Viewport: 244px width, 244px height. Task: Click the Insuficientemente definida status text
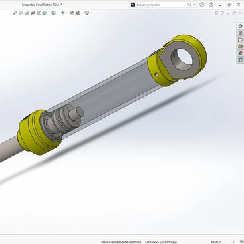tap(121, 242)
